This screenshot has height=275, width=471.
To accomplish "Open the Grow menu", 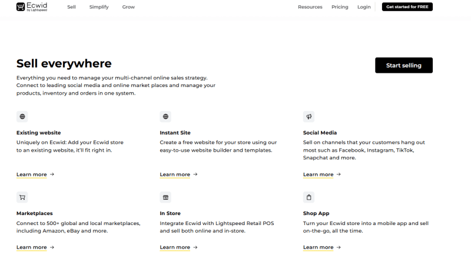I will coord(128,7).
